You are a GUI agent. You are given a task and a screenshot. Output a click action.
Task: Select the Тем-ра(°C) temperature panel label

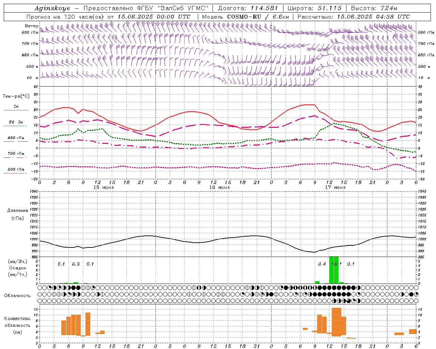(x=16, y=96)
